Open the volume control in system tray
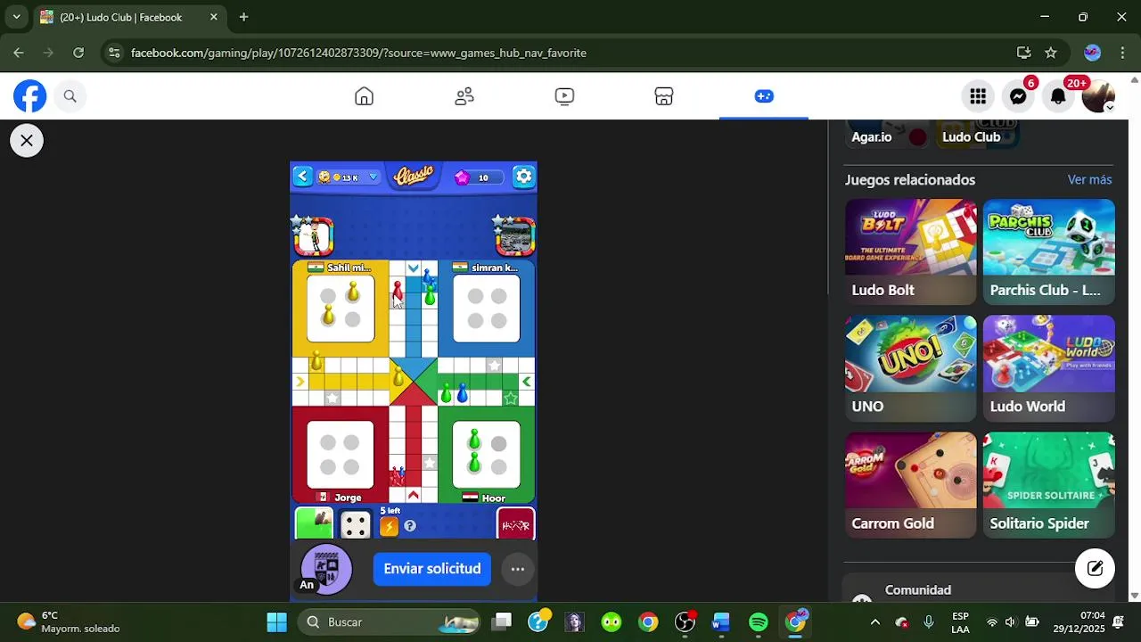Screen dimensions: 1141x642 click(x=1010, y=621)
